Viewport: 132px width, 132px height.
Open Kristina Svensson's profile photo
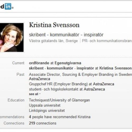pyautogui.click(x=12, y=37)
